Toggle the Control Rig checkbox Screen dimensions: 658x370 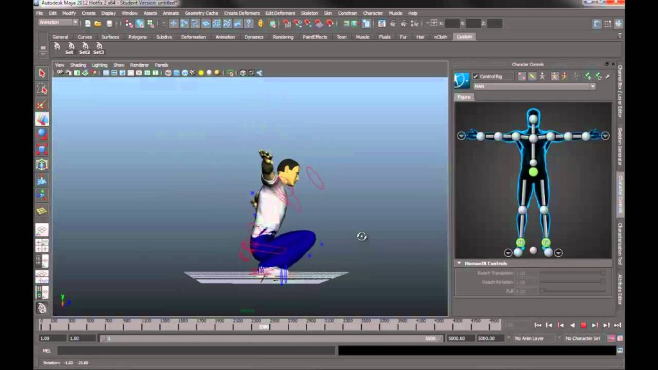pyautogui.click(x=476, y=76)
